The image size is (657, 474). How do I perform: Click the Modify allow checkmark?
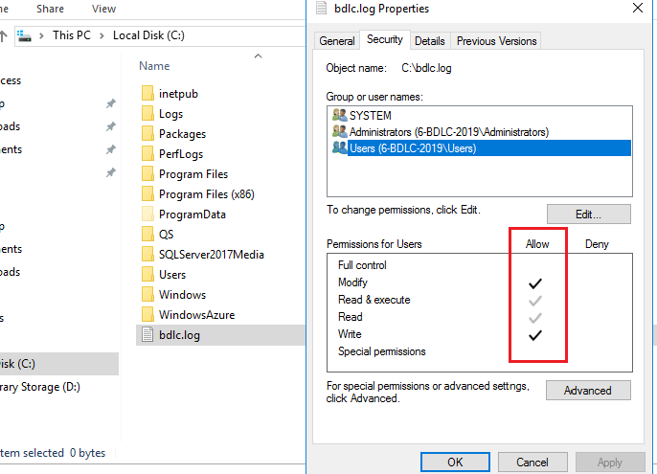[x=535, y=283]
